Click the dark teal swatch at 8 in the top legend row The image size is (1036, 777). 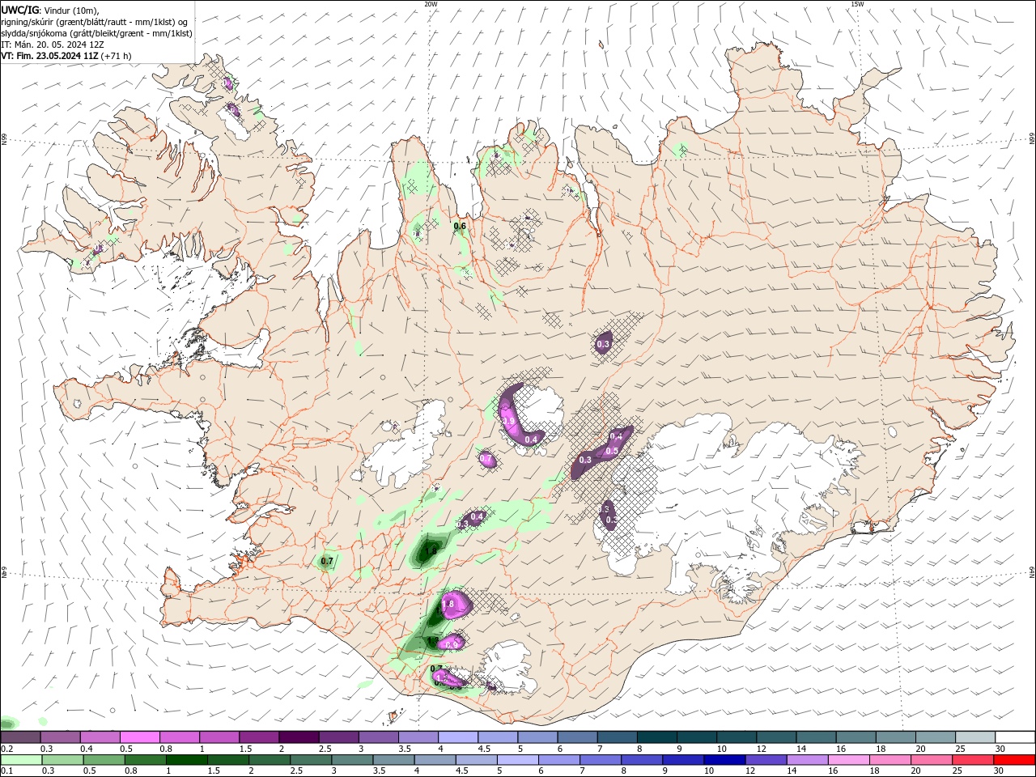click(x=656, y=737)
